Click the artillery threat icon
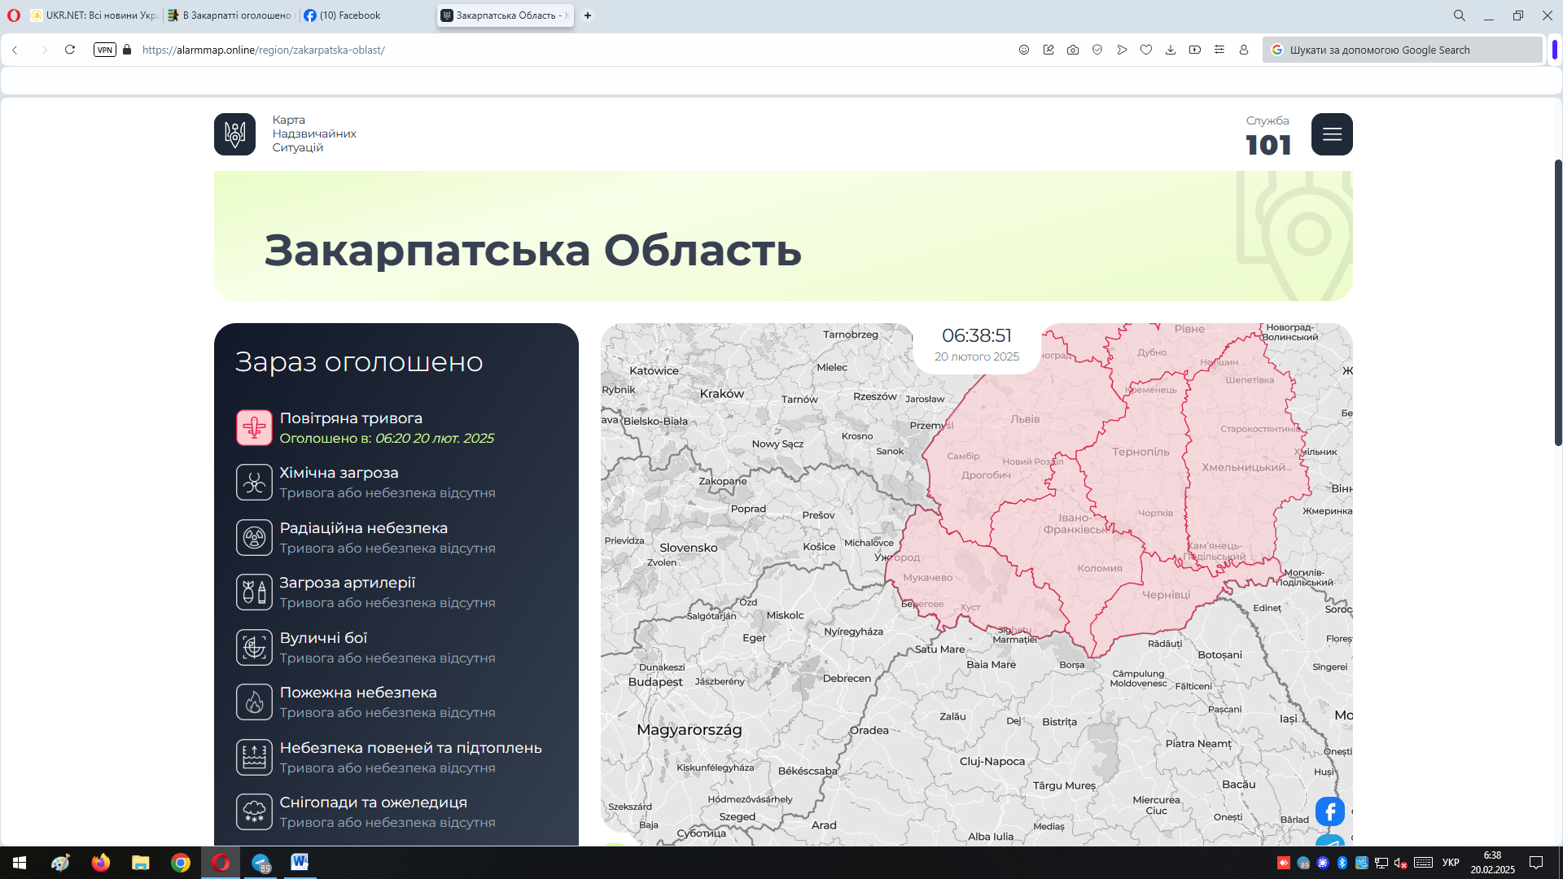Viewport: 1563px width, 879px height. tap(254, 592)
